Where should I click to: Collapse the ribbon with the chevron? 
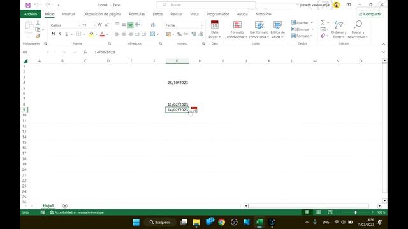(x=384, y=44)
